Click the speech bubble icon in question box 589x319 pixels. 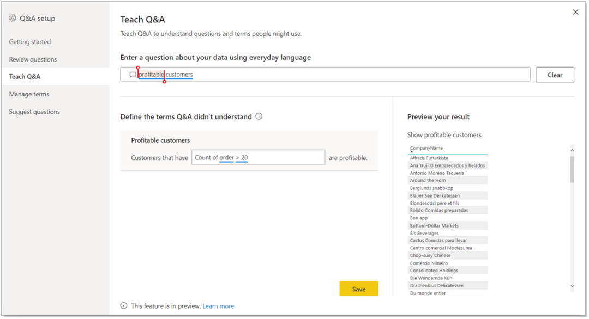click(x=133, y=75)
